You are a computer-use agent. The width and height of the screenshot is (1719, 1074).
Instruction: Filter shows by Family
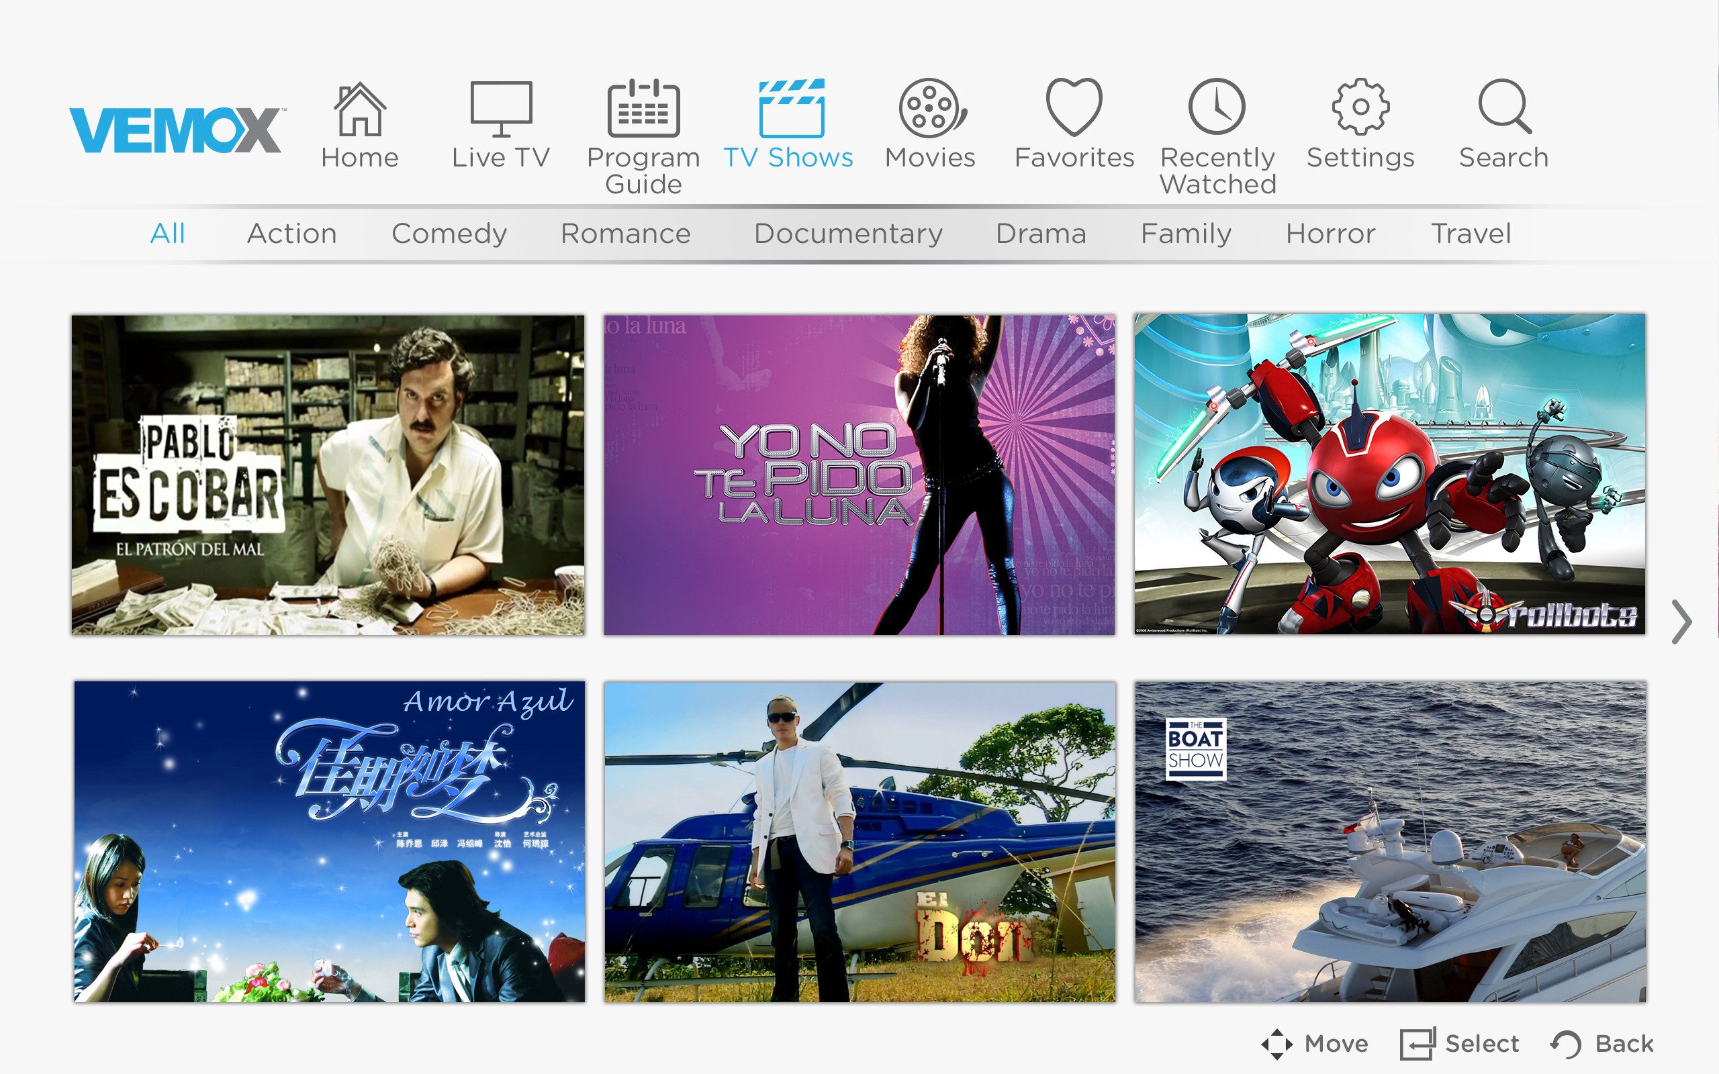1187,234
